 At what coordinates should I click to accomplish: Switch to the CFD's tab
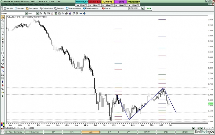click(166, 132)
